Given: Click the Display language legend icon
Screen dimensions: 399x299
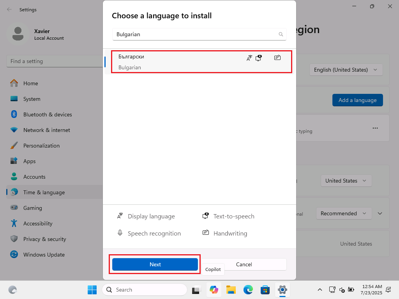Looking at the screenshot, I should [120, 216].
